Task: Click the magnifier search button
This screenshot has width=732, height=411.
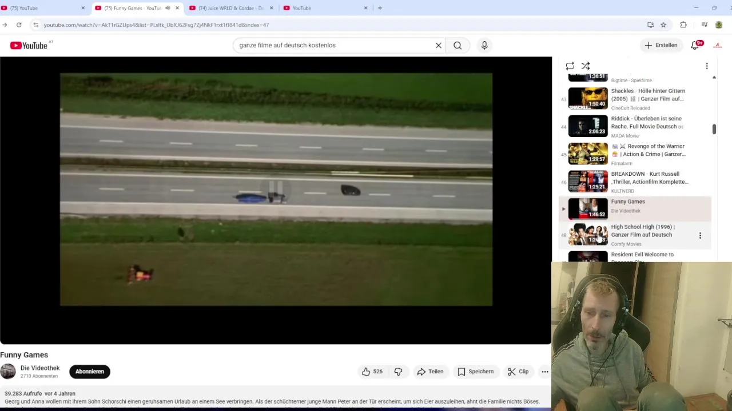Action: pyautogui.click(x=457, y=45)
